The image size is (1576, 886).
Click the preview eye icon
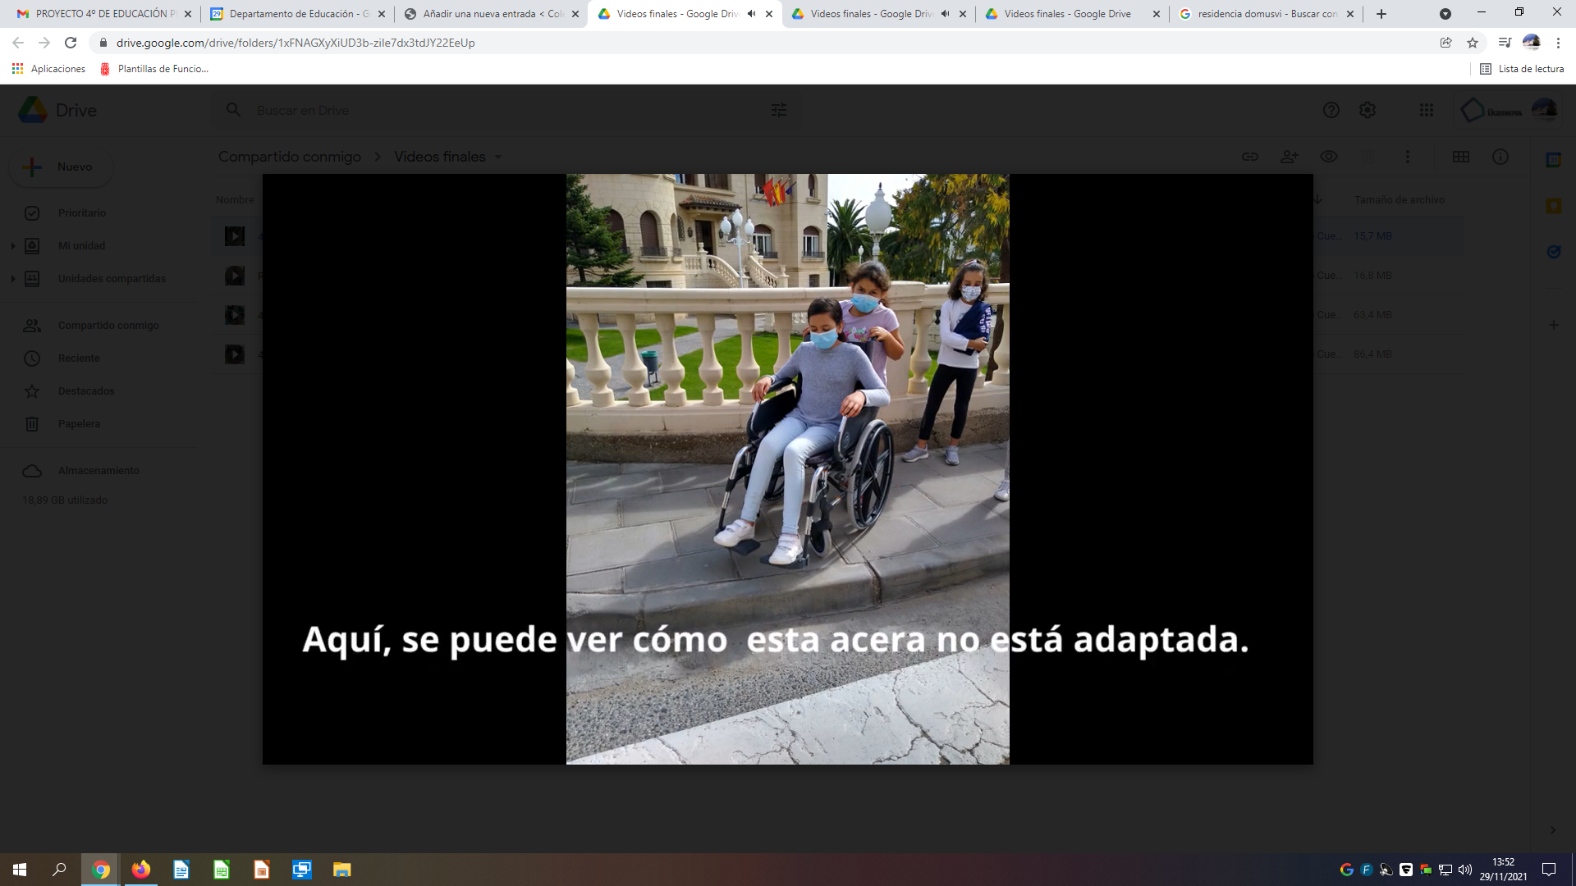pyautogui.click(x=1329, y=157)
